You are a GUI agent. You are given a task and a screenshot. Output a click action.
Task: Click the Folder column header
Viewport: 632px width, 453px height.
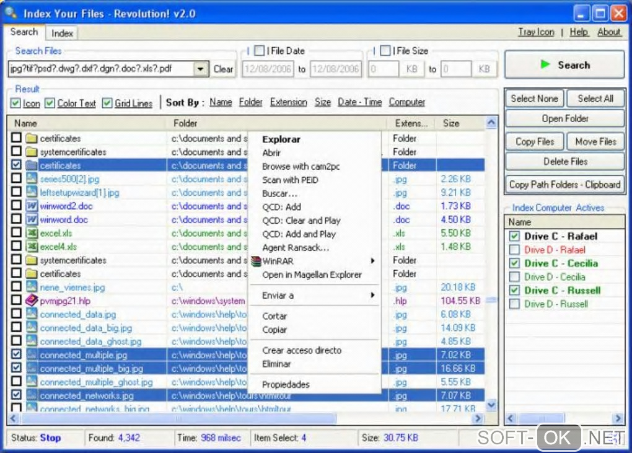pyautogui.click(x=276, y=123)
